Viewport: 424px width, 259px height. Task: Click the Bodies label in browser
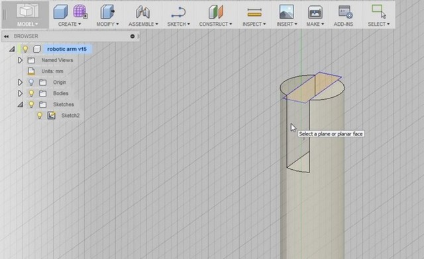(61, 93)
